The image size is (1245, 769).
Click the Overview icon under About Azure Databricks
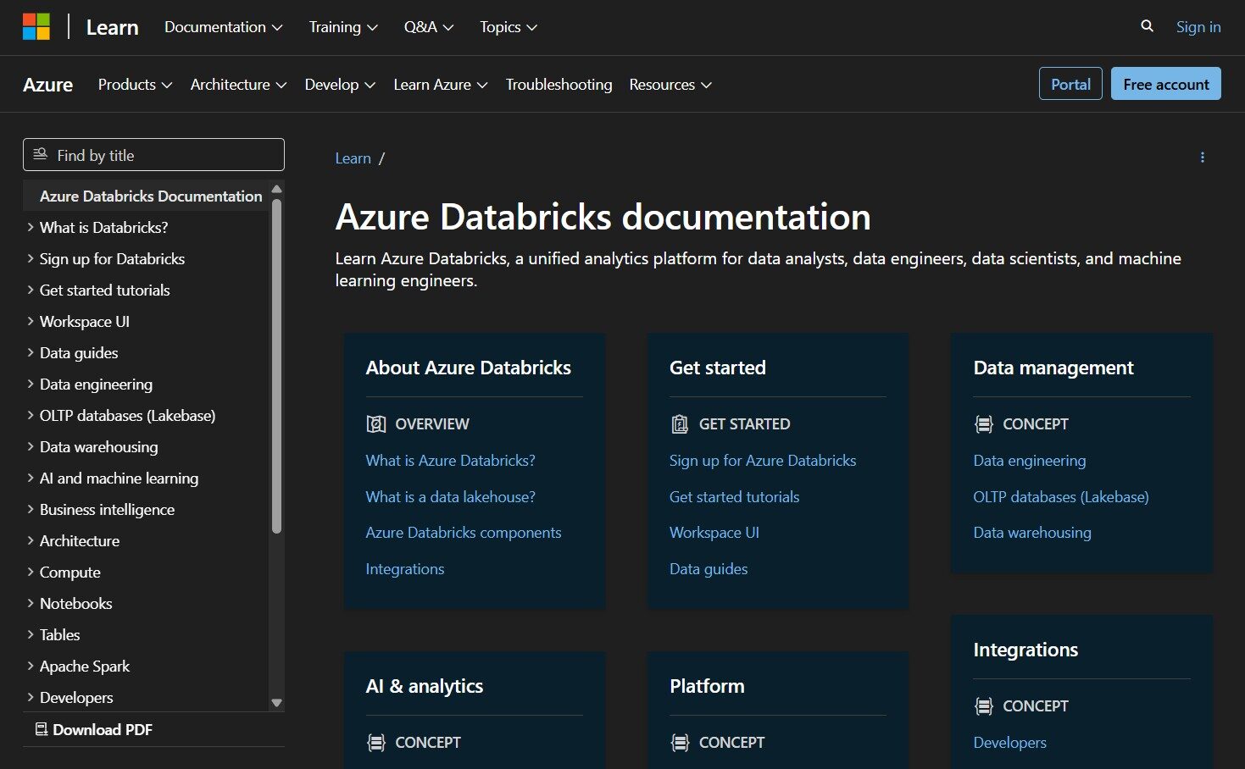(375, 424)
